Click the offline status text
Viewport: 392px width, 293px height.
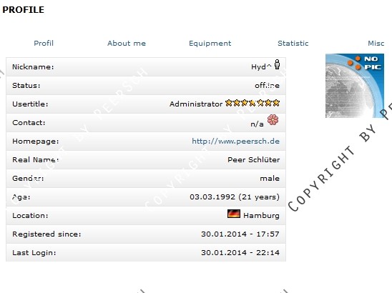click(x=267, y=86)
